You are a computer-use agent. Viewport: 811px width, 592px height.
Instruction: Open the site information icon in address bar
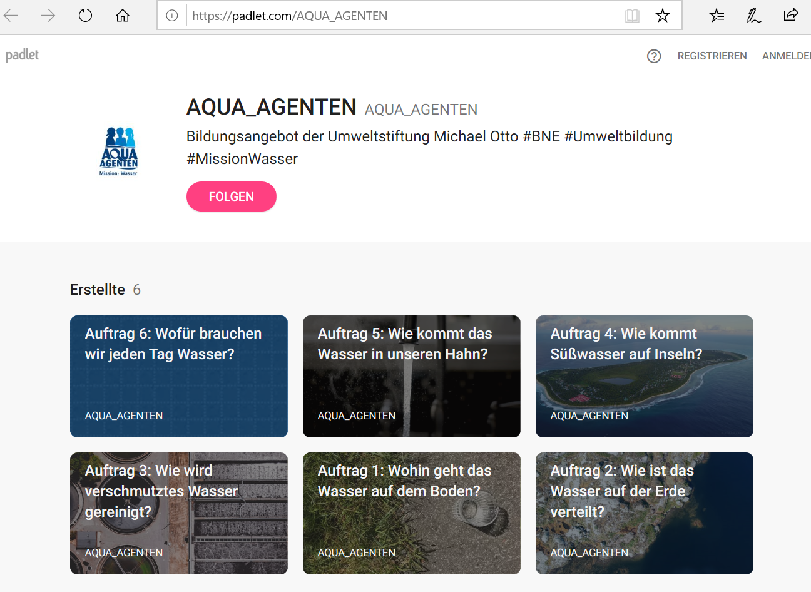[x=172, y=16]
